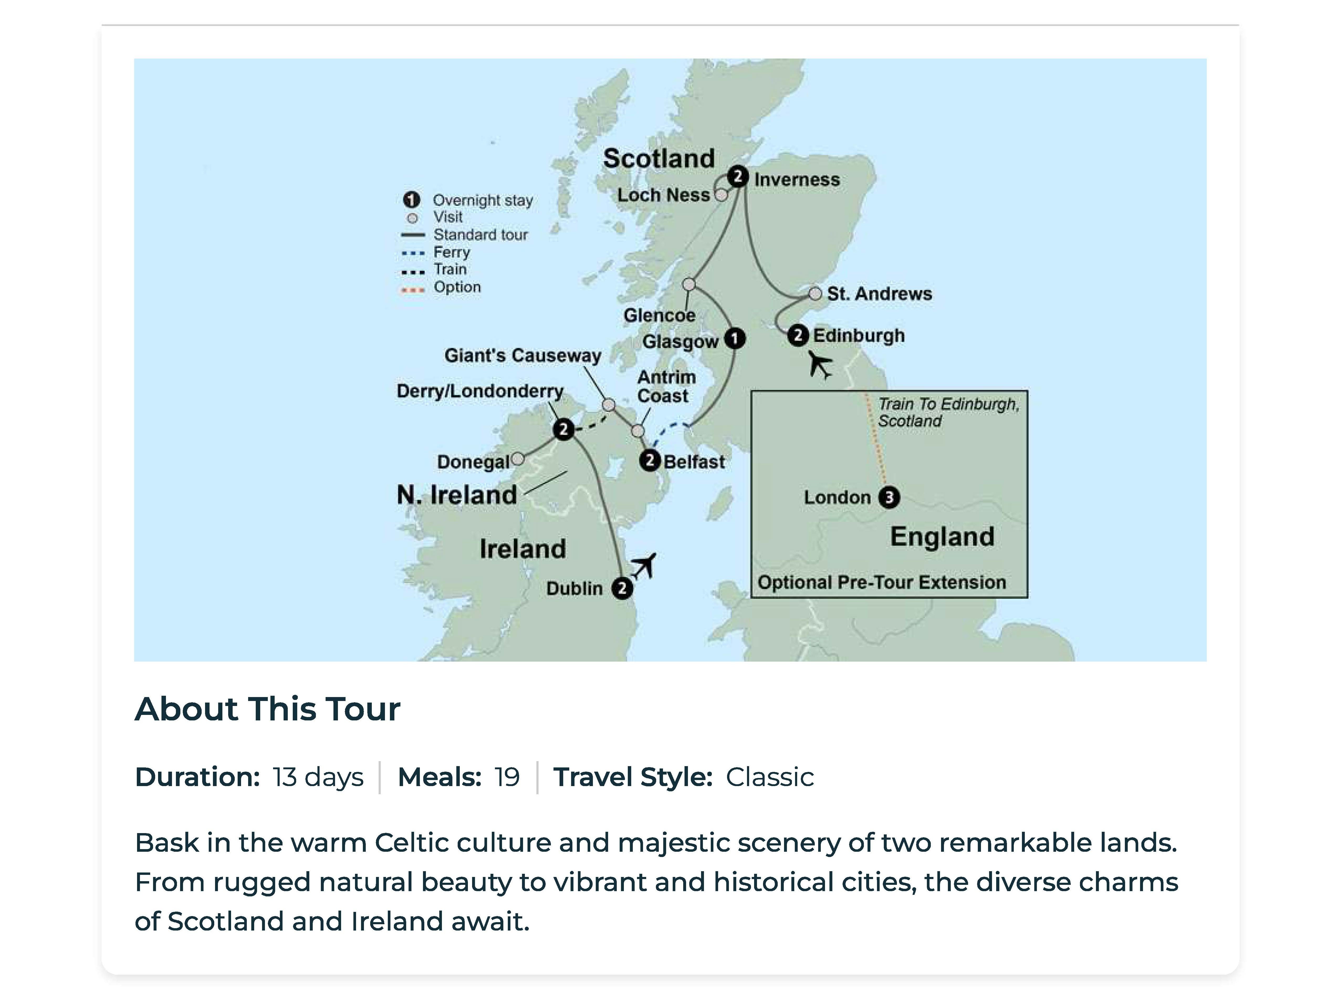Select the Dublin overnight stay marker
This screenshot has width=1337, height=987.
622,589
